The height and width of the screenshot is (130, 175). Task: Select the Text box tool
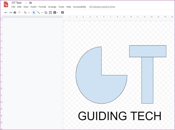coord(50,13)
